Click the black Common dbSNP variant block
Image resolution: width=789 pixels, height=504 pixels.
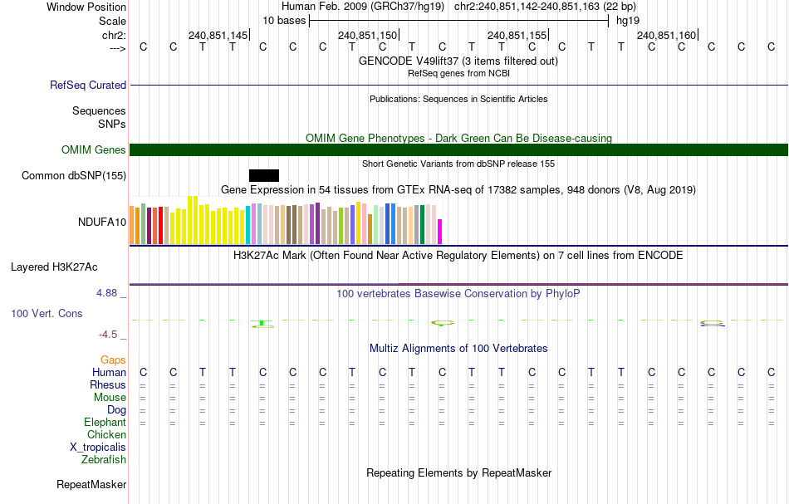coord(263,175)
